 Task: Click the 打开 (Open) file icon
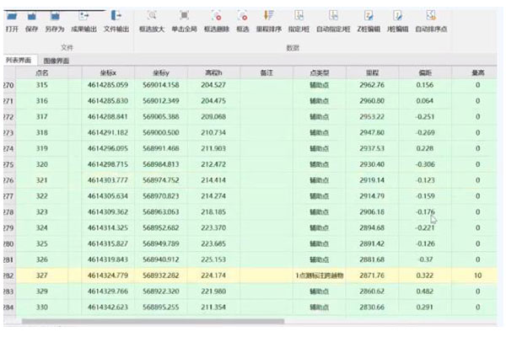[11, 19]
